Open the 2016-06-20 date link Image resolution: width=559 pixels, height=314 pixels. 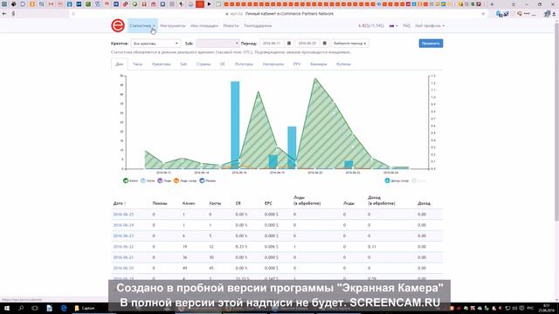123,268
